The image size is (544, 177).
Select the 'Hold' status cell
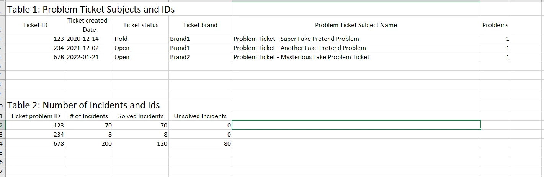tap(141, 39)
